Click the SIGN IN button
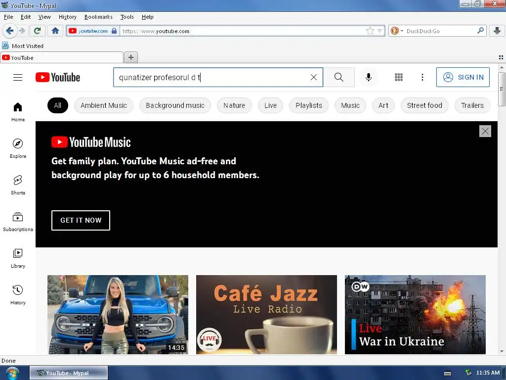The height and width of the screenshot is (380, 506). pyautogui.click(x=463, y=77)
